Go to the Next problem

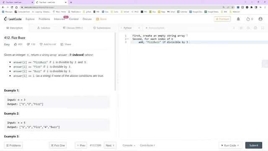point(110,146)
